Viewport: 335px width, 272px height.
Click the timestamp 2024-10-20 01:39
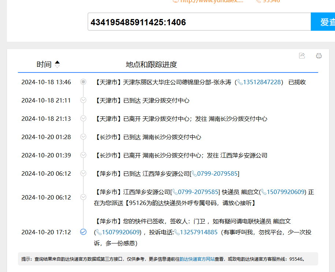point(46,155)
